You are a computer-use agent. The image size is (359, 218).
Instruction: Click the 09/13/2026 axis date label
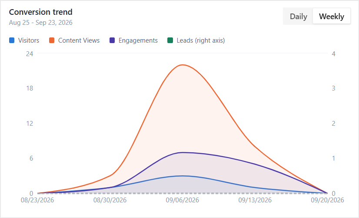point(255,200)
